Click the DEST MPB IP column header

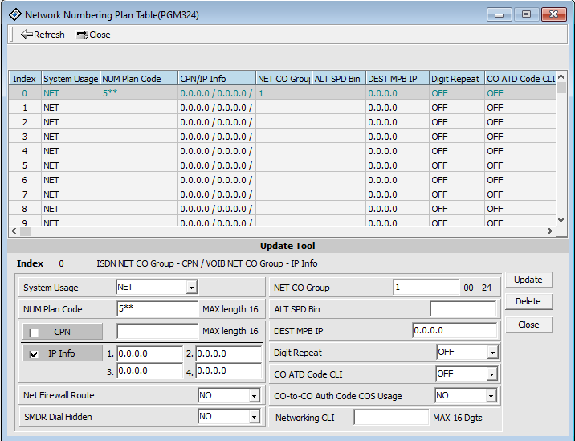tap(397, 79)
